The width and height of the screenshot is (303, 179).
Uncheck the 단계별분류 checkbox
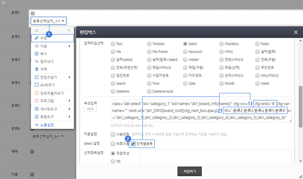133,143
